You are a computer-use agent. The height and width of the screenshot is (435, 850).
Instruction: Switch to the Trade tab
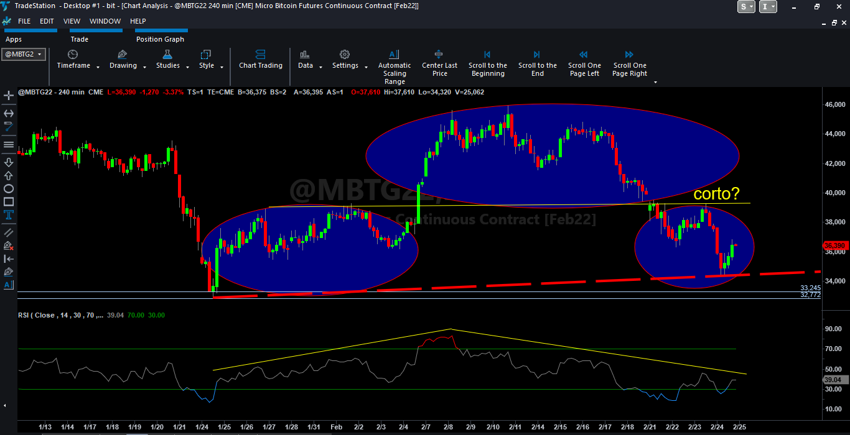coord(80,39)
